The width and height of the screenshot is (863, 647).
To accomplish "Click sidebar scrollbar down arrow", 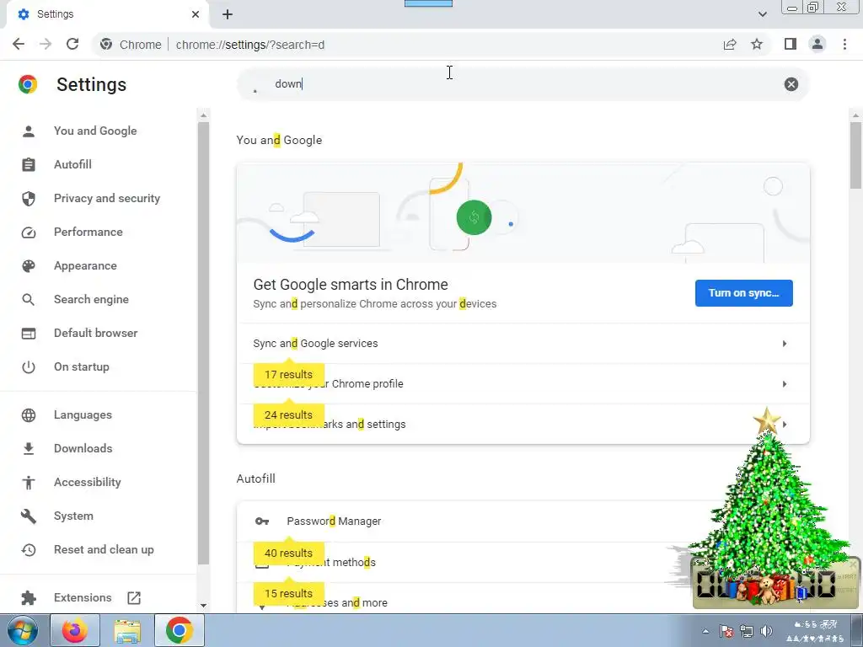I will [x=203, y=606].
